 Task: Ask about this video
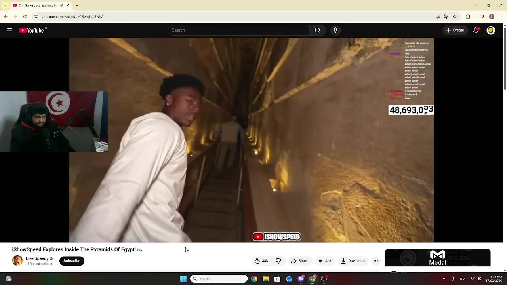[324, 261]
